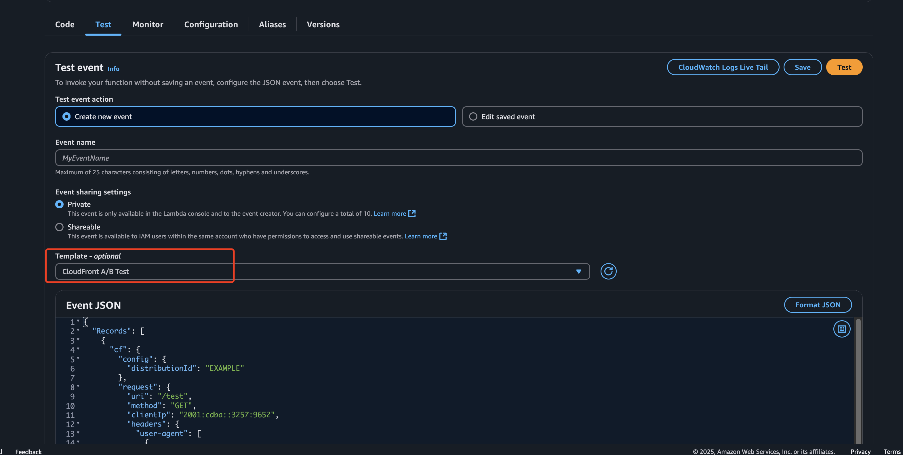The image size is (903, 455).
Task: Click the refresh templates circular arrow icon
Action: (x=608, y=271)
